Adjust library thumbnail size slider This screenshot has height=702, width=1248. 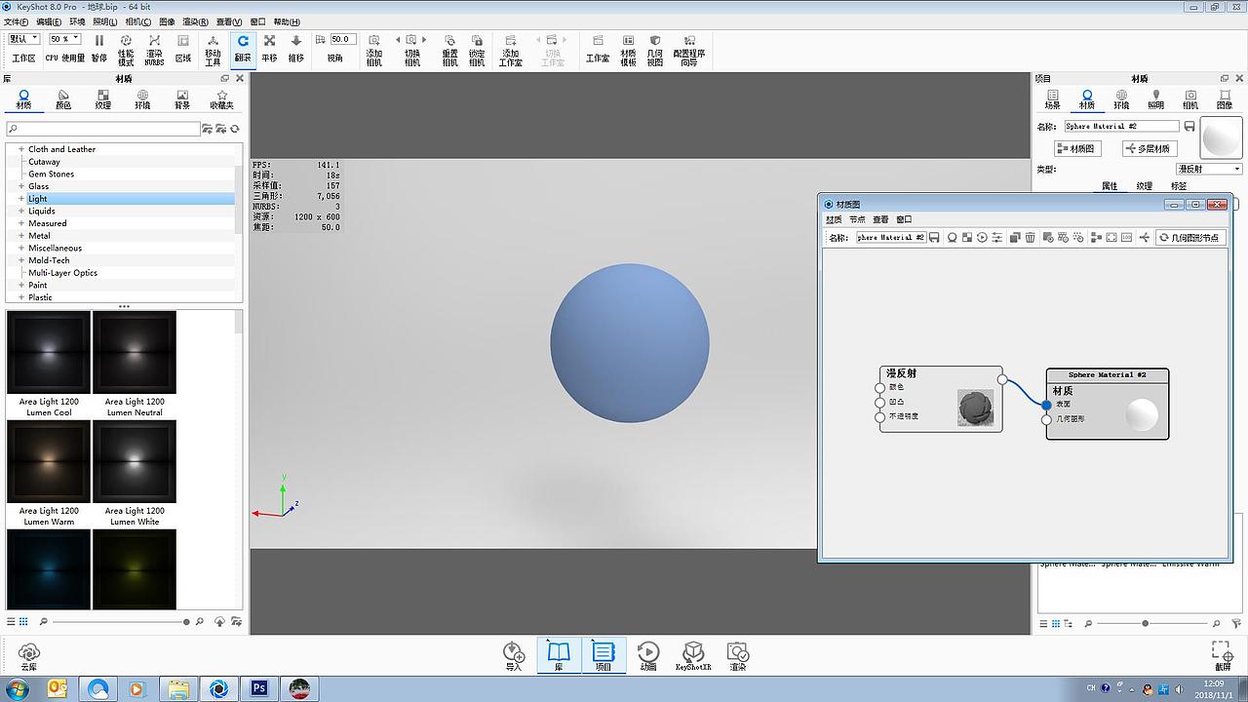(x=185, y=621)
